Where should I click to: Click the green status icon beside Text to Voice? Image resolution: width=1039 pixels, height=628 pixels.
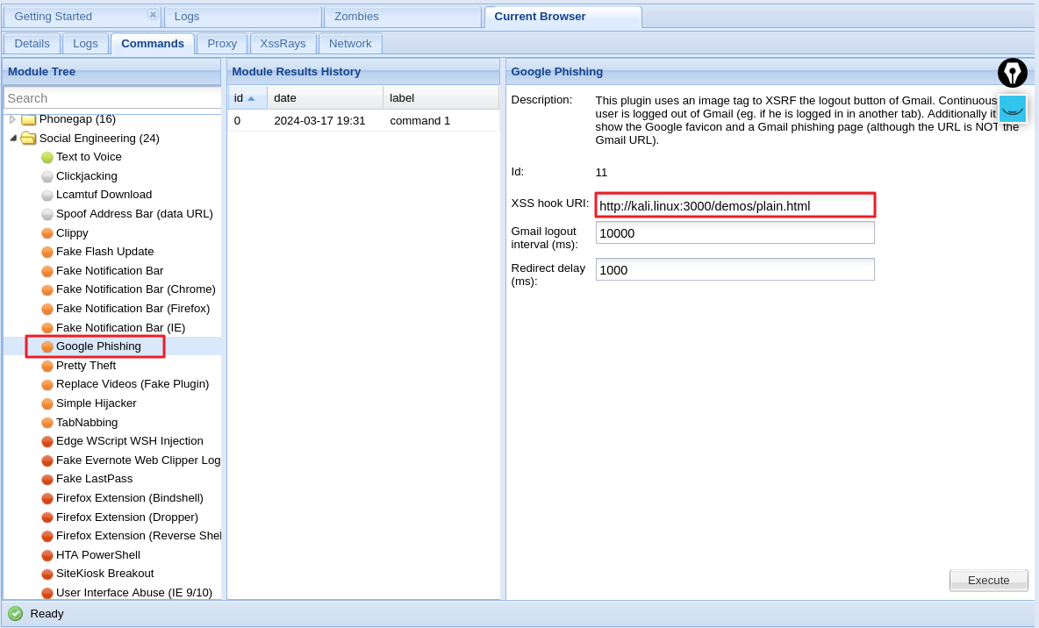coord(47,158)
